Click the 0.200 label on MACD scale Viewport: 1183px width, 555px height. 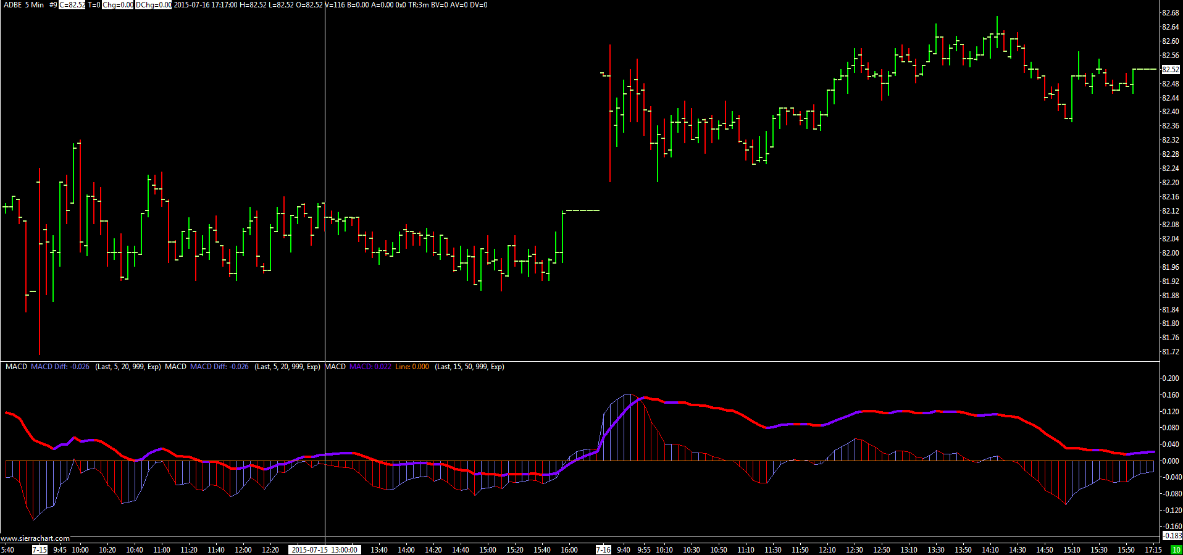click(1171, 378)
